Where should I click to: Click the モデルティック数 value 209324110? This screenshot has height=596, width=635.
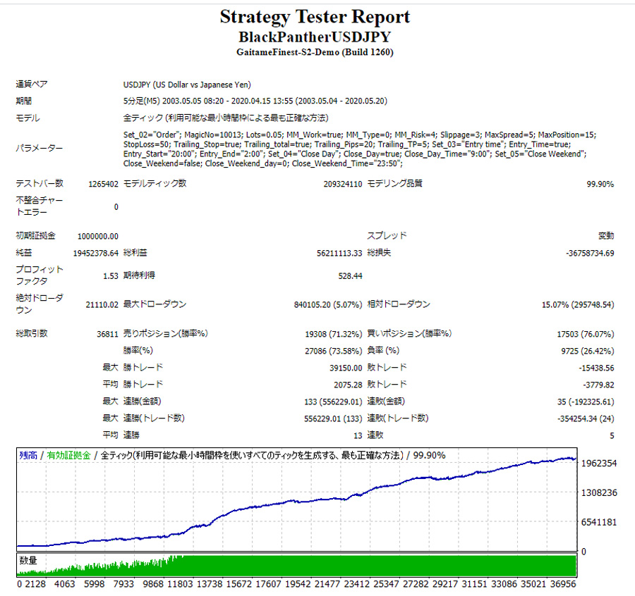(x=343, y=184)
